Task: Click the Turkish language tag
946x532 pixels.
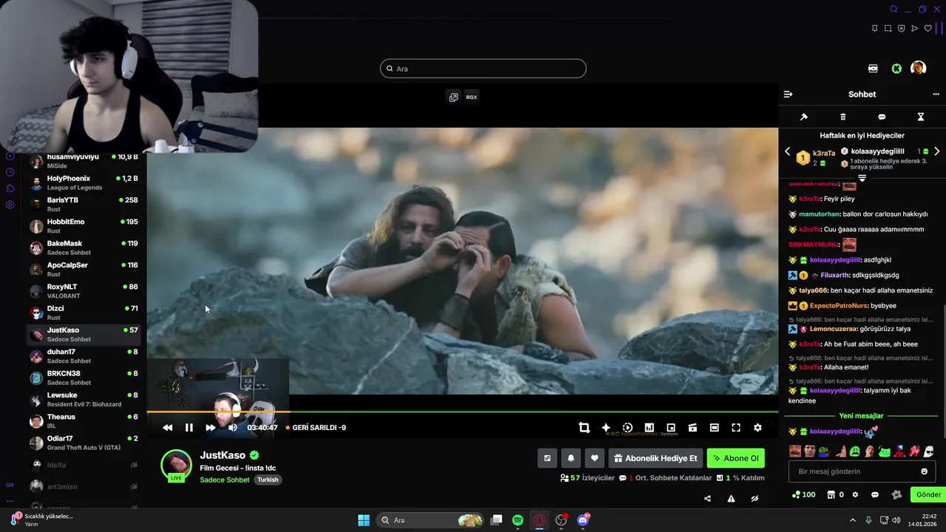Action: (268, 480)
